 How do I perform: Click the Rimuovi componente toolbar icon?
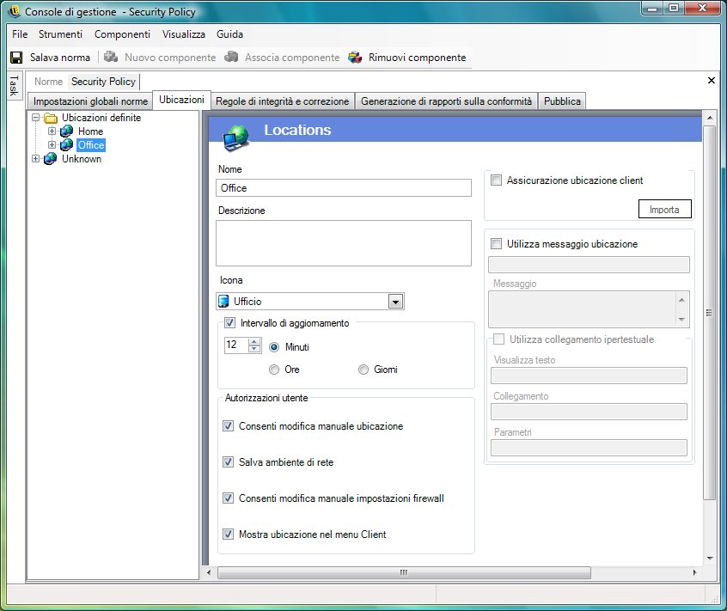(355, 58)
